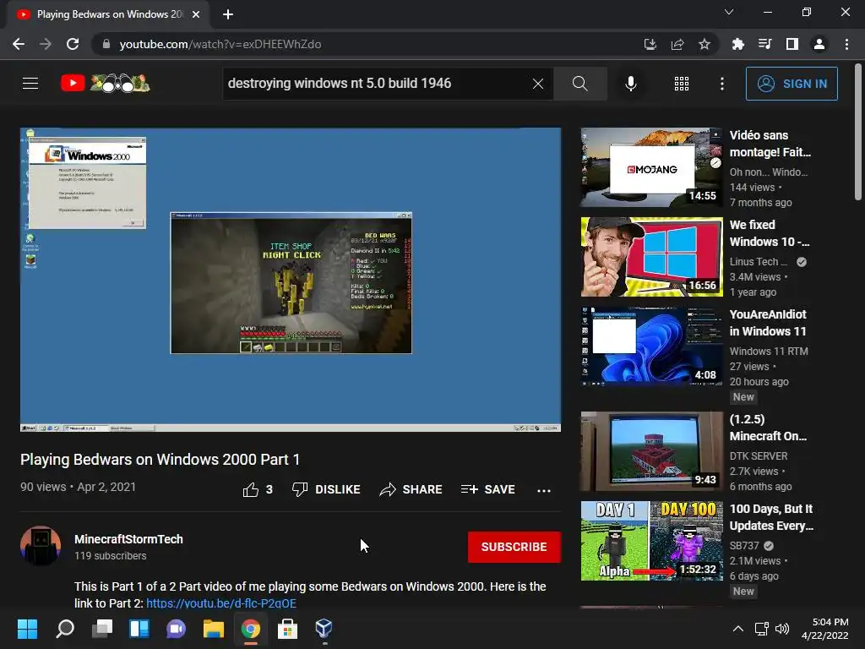Click the SB737 channel name
Viewport: 865px width, 649px height.
pos(744,545)
